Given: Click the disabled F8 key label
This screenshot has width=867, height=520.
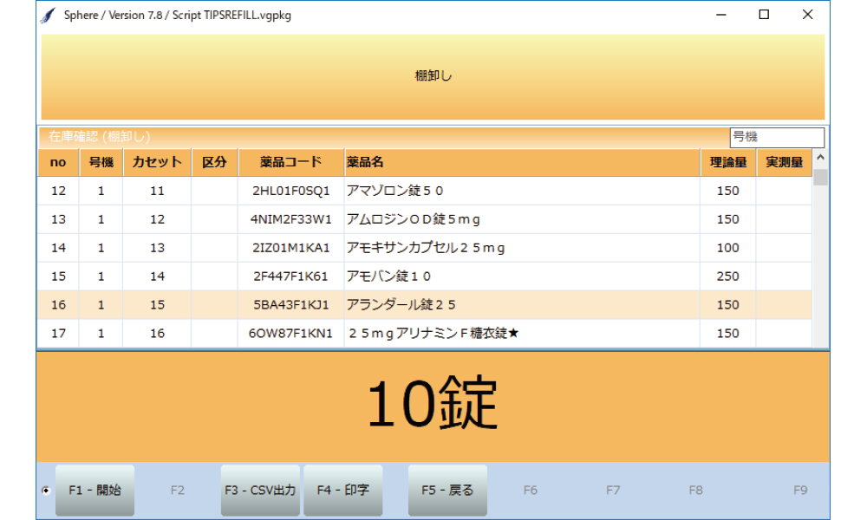Looking at the screenshot, I should click(x=695, y=491).
